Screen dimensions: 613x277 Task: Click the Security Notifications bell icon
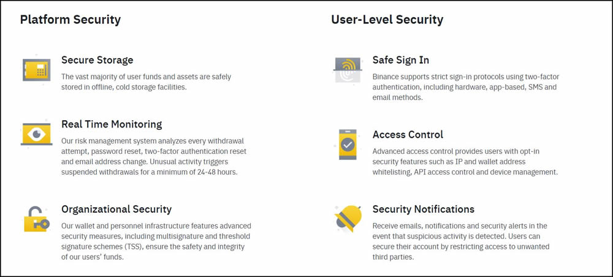coord(348,219)
